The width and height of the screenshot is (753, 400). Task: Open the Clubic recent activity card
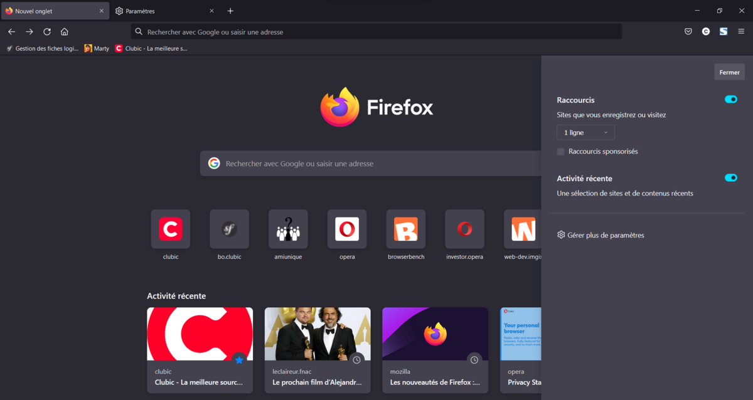200,350
